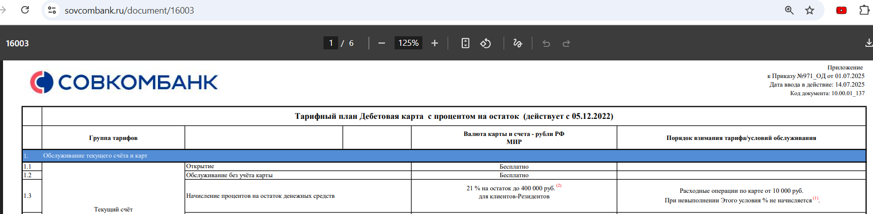The width and height of the screenshot is (873, 214).
Task: Click 'Бесплатно' in the Открытие row
Action: [x=514, y=167]
